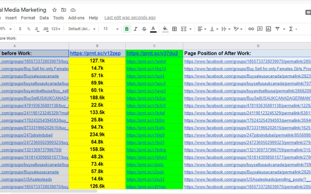Expand filter views dropdown arrow
This screenshot has height=194, width=311.
click(284, 29)
